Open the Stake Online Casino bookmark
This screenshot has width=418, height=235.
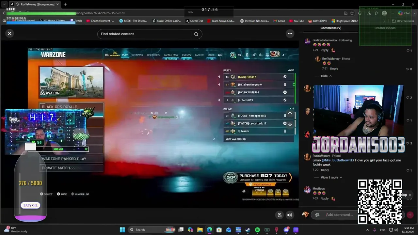167,21
